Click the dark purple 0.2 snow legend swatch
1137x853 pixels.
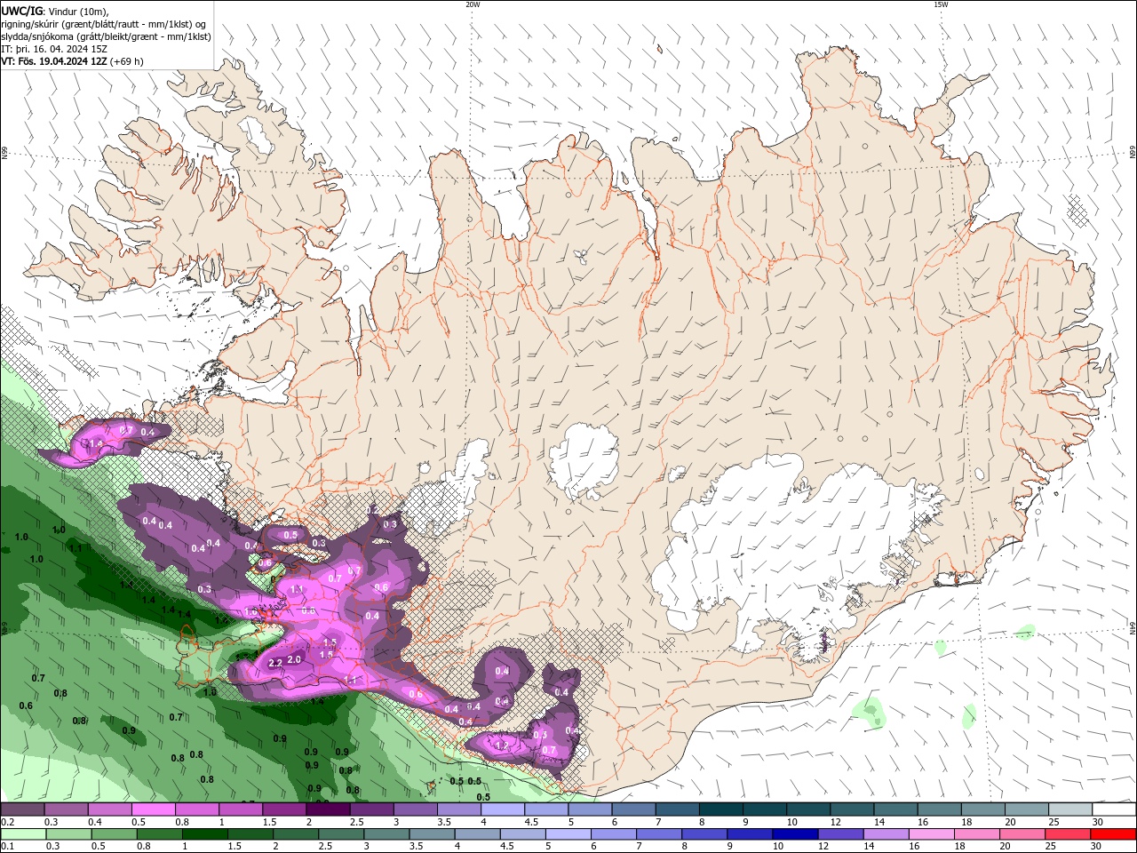[22, 809]
